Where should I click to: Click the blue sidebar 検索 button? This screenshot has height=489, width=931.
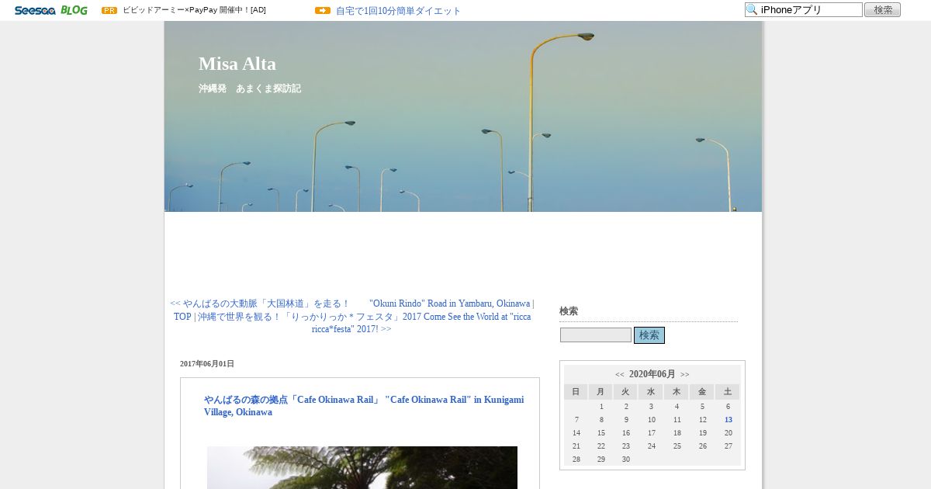(x=649, y=335)
